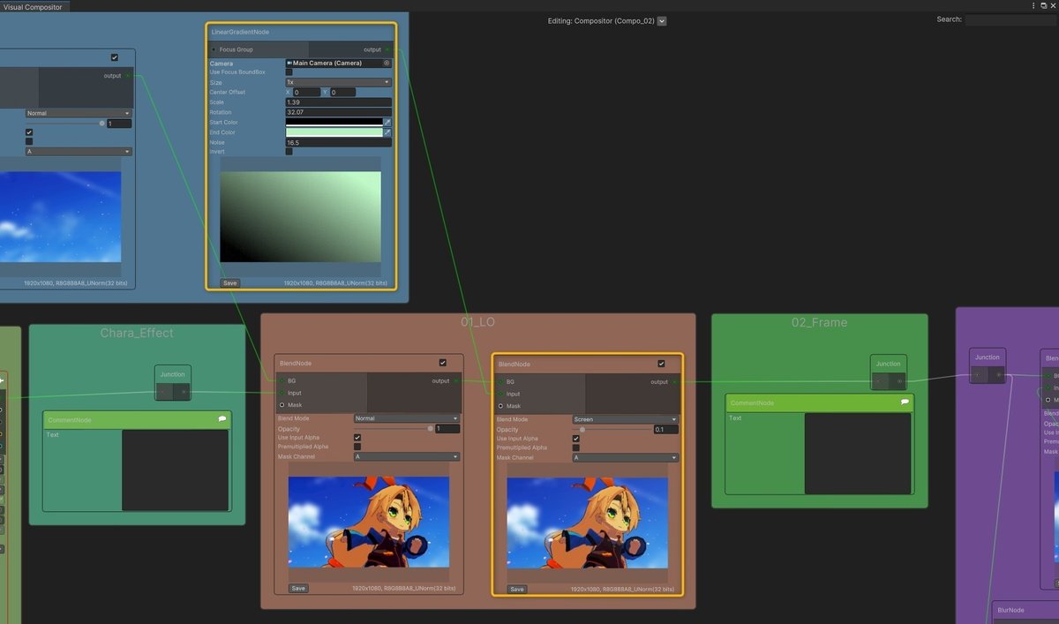Viewport: 1059px width, 624px height.
Task: Click Scale field showing 1.39
Action: [338, 102]
